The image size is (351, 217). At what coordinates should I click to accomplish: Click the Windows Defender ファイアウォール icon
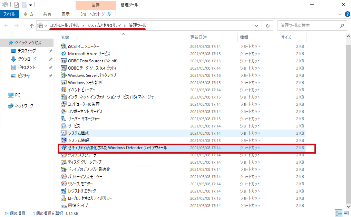click(64, 148)
